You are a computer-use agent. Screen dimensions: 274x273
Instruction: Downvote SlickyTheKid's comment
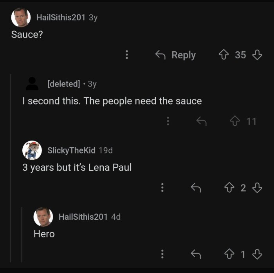pos(257,188)
